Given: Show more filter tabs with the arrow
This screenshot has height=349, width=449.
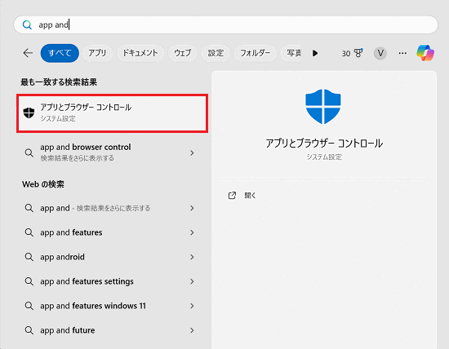Looking at the screenshot, I should (x=315, y=53).
